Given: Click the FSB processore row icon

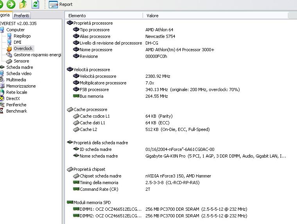Looking at the screenshot, I should tap(76, 89).
